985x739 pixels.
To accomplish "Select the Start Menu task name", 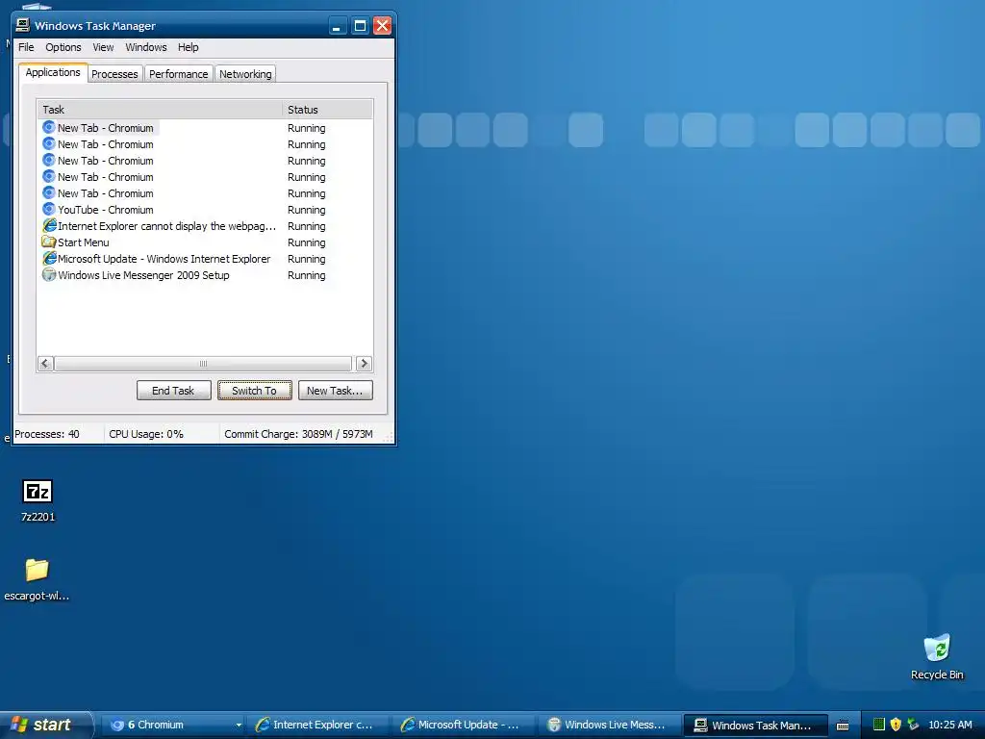I will (83, 242).
